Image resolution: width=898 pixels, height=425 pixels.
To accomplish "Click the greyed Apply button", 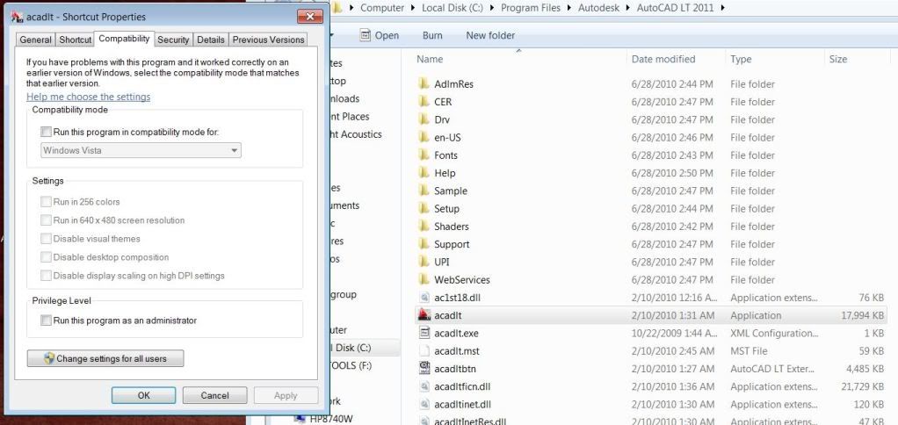I will [x=286, y=395].
